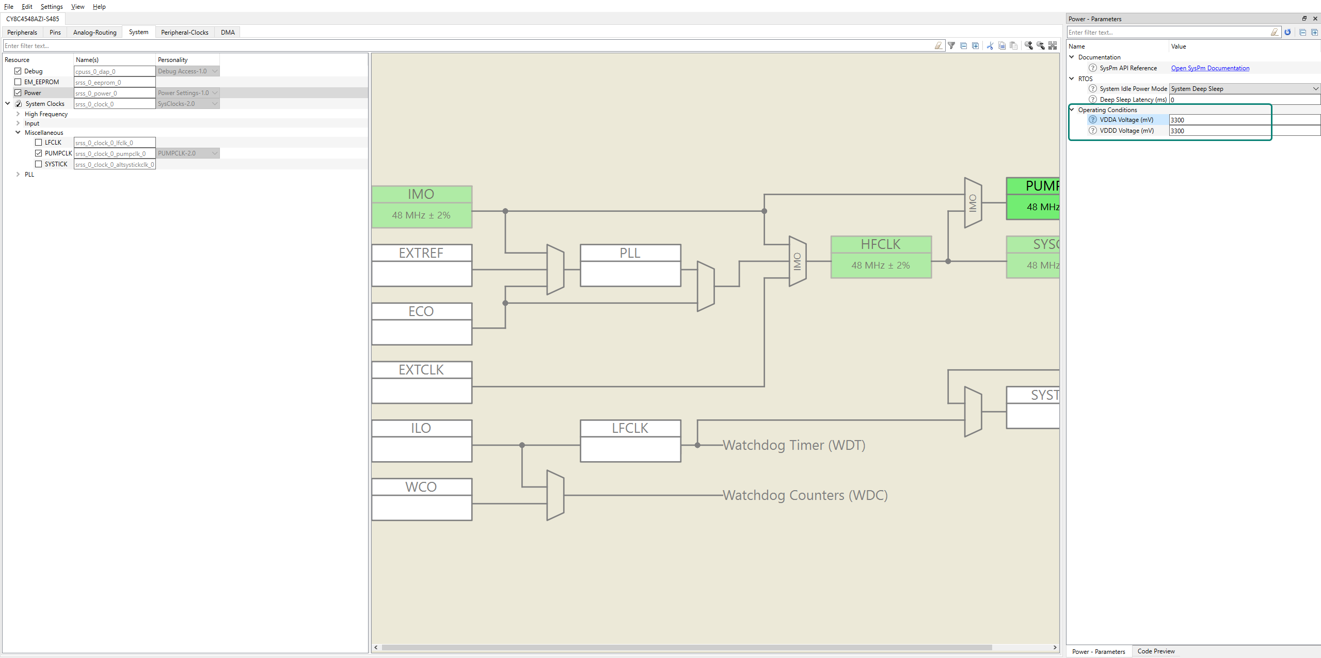This screenshot has width=1321, height=658.
Task: Show help for System Idle Power Mode
Action: point(1093,89)
